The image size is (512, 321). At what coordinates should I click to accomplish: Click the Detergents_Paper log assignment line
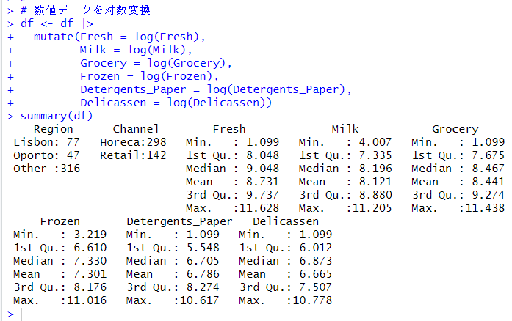pyautogui.click(x=216, y=89)
